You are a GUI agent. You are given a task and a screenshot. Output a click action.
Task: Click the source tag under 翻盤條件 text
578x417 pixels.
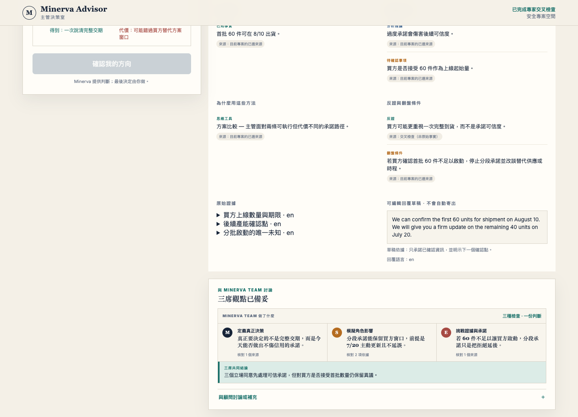click(411, 179)
